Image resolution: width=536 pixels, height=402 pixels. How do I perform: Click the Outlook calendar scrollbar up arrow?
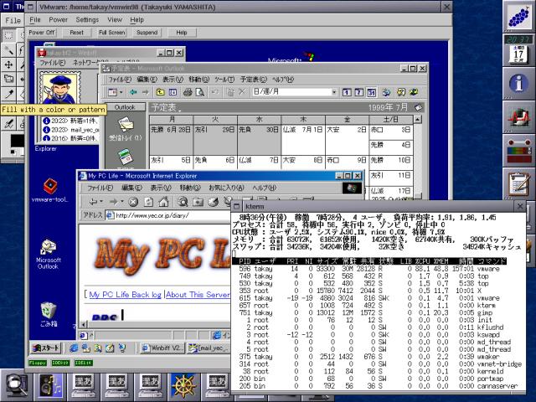click(x=417, y=119)
